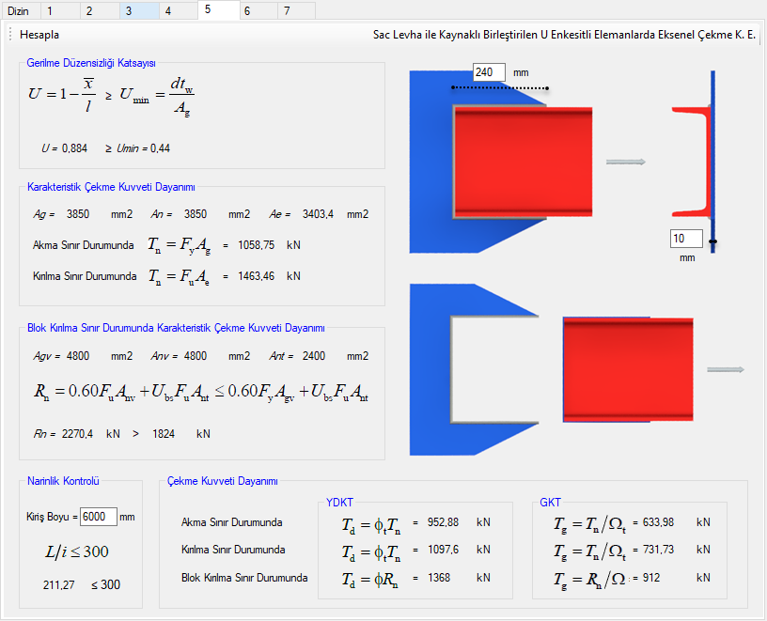Open tab 3
The height and width of the screenshot is (621, 767).
coord(139,10)
